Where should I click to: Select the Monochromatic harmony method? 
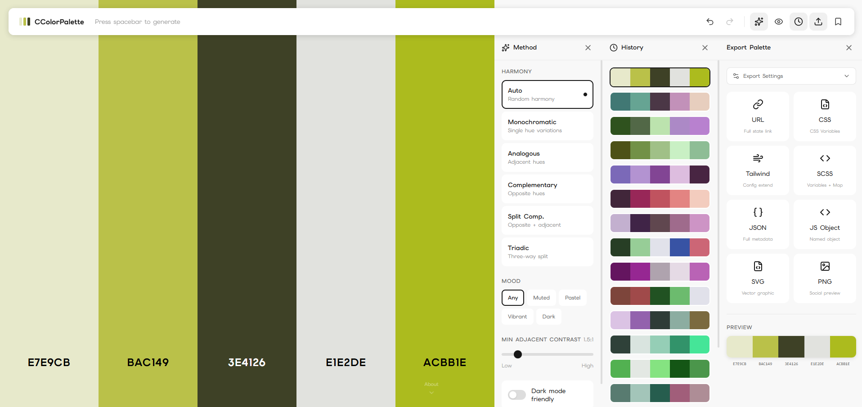click(x=547, y=126)
